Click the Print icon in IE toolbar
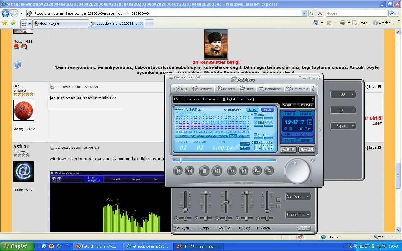The image size is (402, 251). [343, 23]
